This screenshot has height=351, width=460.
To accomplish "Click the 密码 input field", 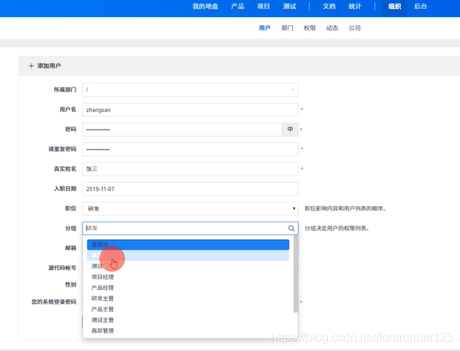I will coord(183,130).
